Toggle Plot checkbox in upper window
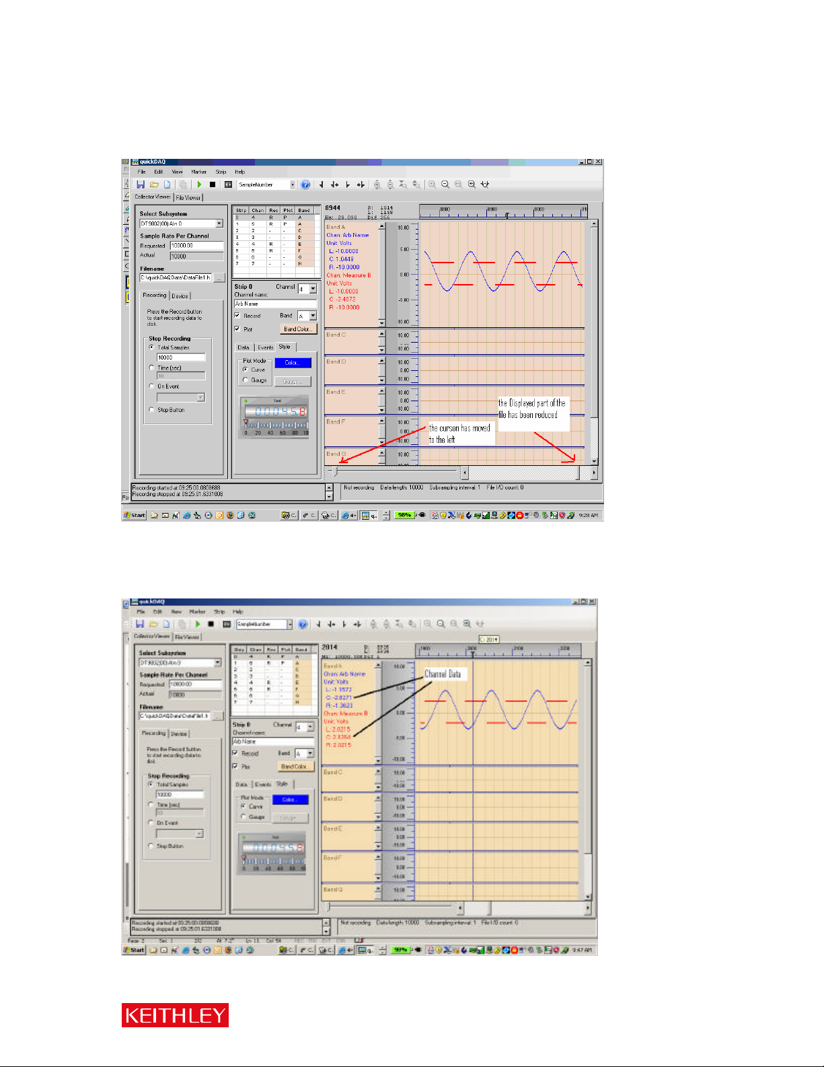The image size is (824, 1067). click(237, 329)
